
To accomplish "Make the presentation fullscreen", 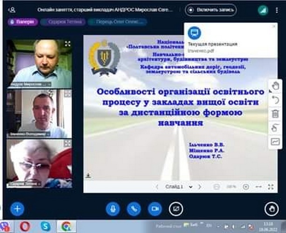I will [x=271, y=186].
